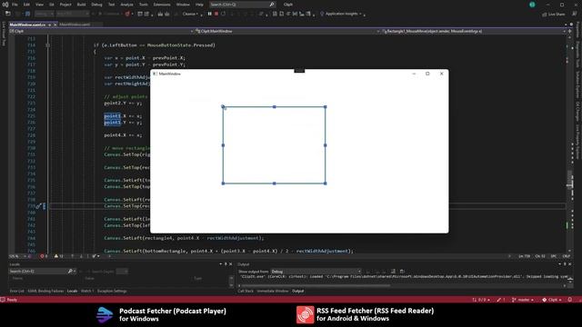Open the Watch 1 tab
Screen dimensions: 582x327
[87, 291]
